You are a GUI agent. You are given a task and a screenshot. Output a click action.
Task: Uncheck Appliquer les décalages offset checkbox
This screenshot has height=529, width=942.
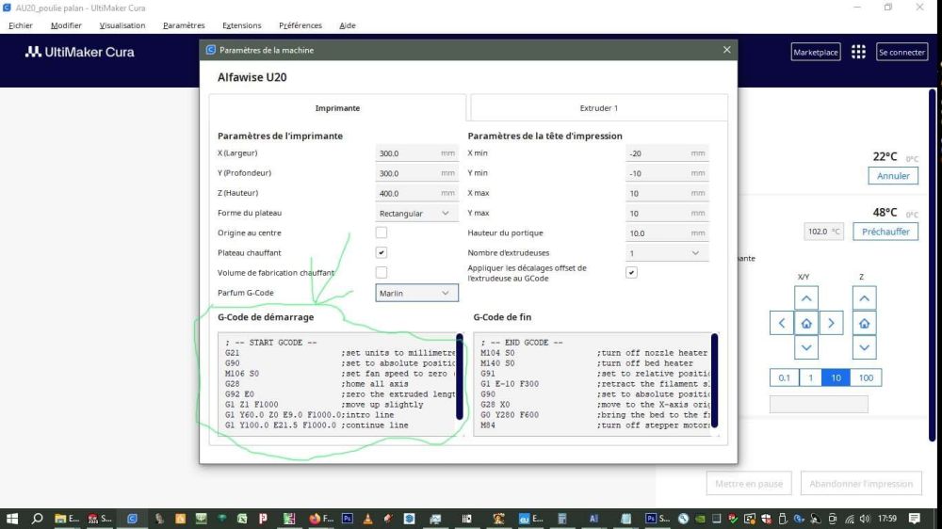(631, 273)
